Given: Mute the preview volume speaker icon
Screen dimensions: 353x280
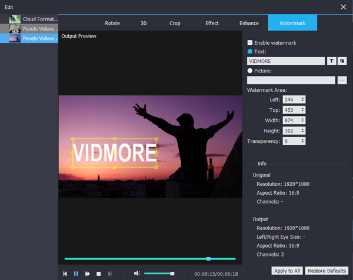Looking at the screenshot, I should (137, 274).
